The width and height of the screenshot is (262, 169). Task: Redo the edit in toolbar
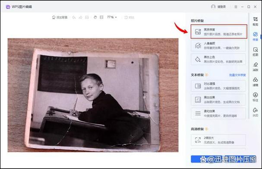[80, 17]
